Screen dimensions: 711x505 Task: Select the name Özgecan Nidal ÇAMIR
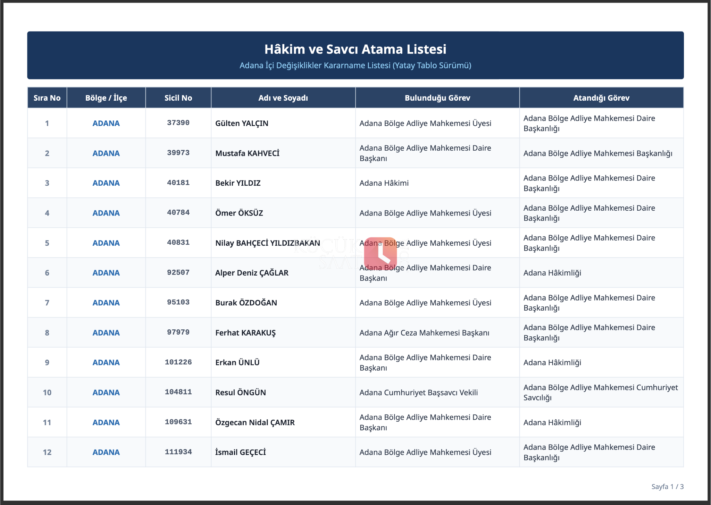255,422
